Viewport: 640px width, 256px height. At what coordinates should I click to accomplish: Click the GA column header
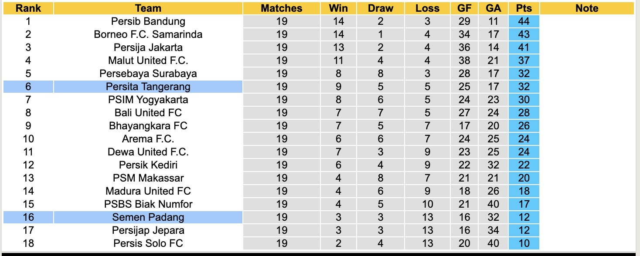tap(494, 8)
